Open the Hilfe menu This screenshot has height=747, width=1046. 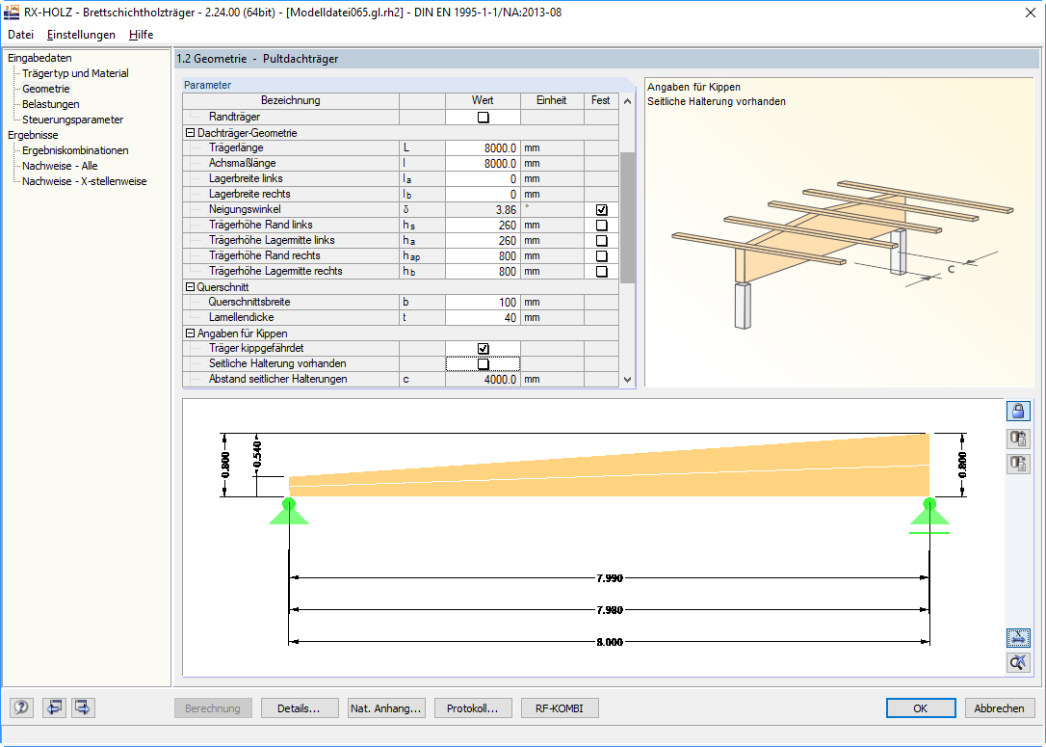click(x=142, y=35)
